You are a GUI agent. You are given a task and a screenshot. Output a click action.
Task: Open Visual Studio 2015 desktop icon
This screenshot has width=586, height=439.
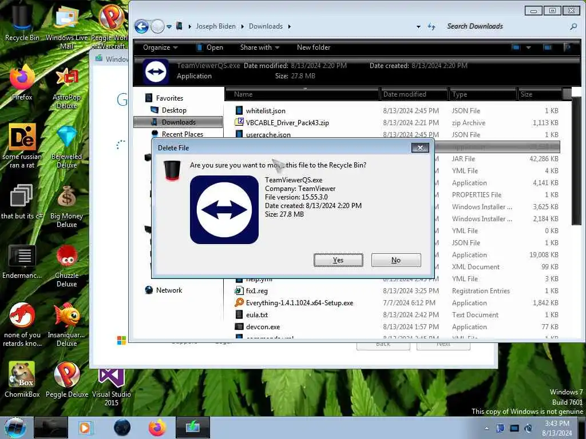coord(112,387)
